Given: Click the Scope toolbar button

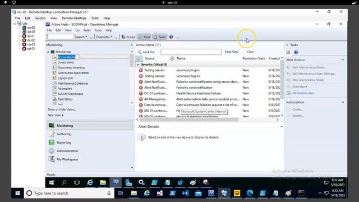Looking at the screenshot, I should pyautogui.click(x=128, y=37).
